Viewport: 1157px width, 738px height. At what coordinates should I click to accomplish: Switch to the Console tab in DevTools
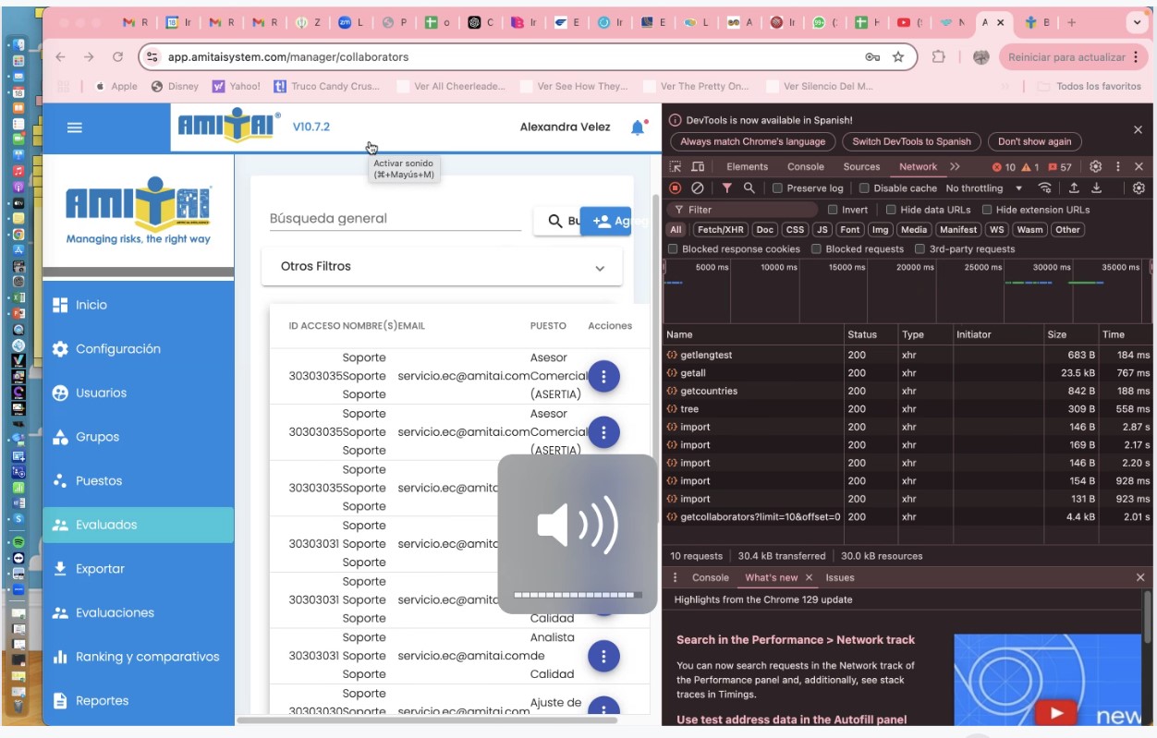point(805,167)
